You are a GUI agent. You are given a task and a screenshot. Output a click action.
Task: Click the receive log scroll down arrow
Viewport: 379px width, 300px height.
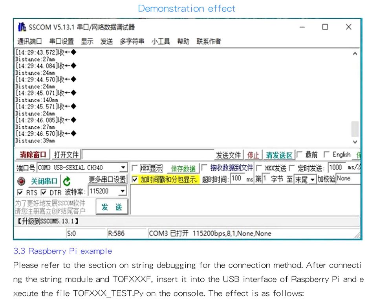[355, 142]
